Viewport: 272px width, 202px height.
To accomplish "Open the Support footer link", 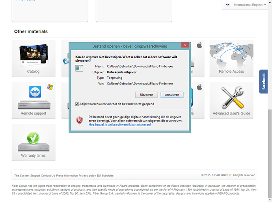I will coord(35,176).
